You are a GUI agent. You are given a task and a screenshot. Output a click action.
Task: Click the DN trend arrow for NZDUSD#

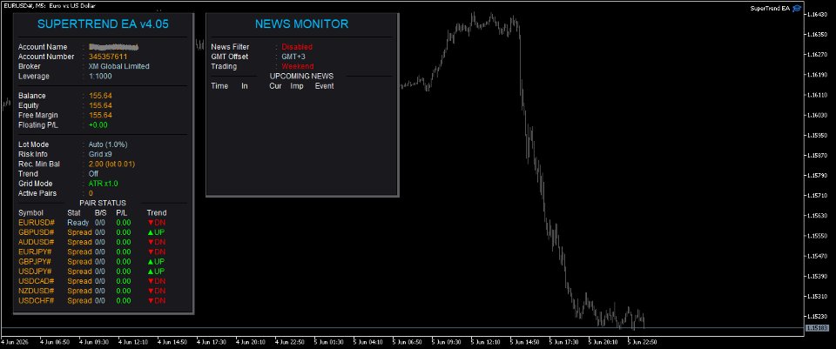point(156,291)
